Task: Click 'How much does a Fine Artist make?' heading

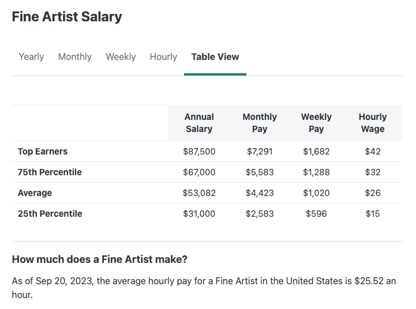Action: point(99,259)
